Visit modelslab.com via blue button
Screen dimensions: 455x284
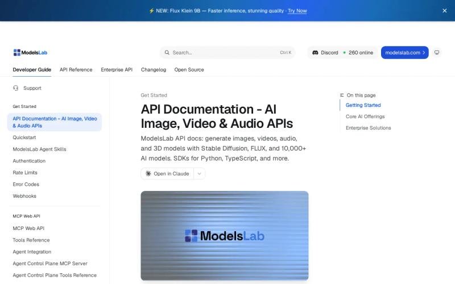tap(404, 52)
